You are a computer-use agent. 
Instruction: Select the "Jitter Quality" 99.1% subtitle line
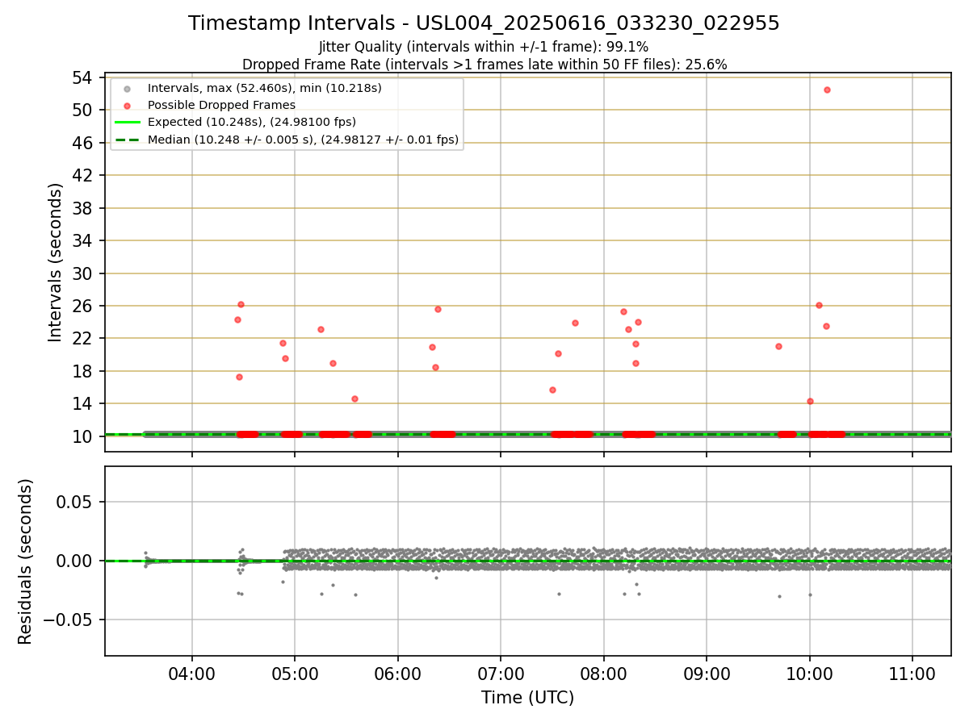(484, 47)
